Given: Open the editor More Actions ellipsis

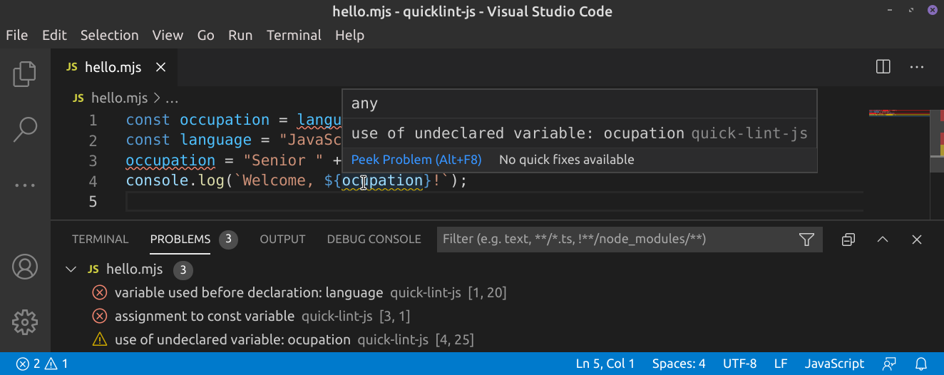Looking at the screenshot, I should click(917, 67).
